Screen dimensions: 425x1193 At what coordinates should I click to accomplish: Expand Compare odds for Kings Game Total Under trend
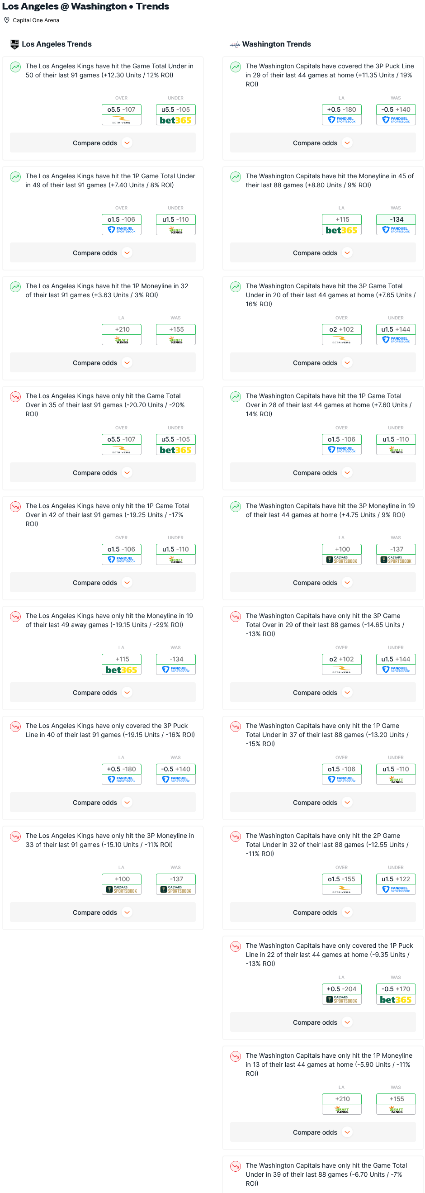coord(102,143)
